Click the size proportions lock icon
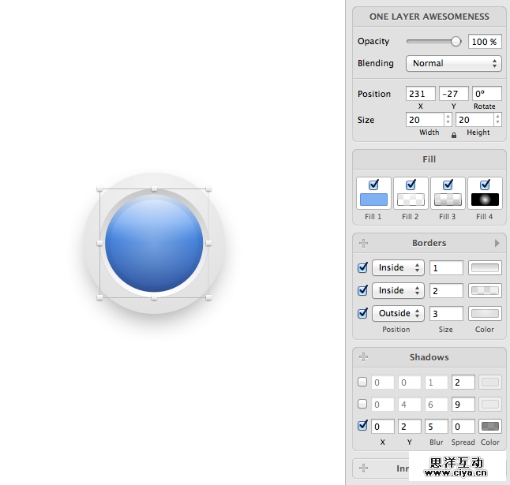Screen dimensions: 510x485 [453, 135]
